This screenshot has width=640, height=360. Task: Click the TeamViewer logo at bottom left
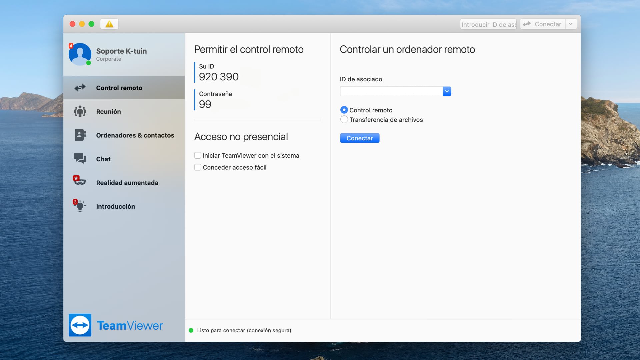click(80, 325)
